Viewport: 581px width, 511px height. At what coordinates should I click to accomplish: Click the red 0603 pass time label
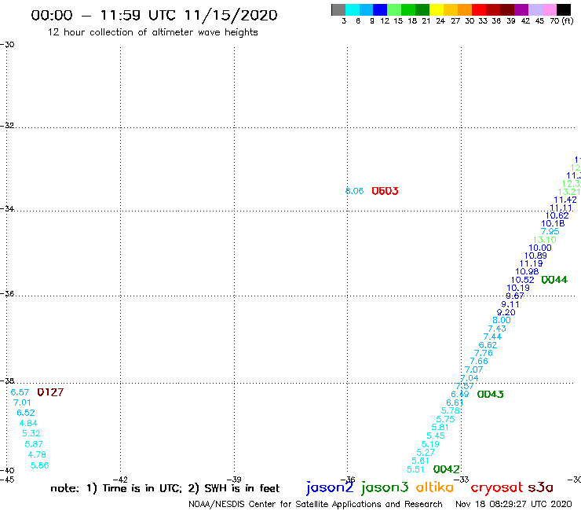point(385,191)
